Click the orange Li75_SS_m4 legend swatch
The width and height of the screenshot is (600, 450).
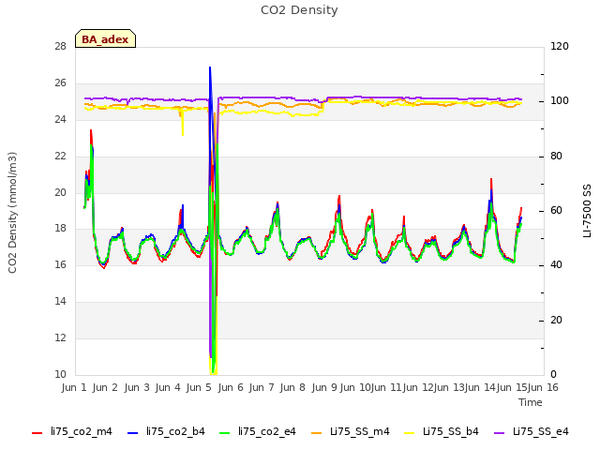(x=317, y=433)
